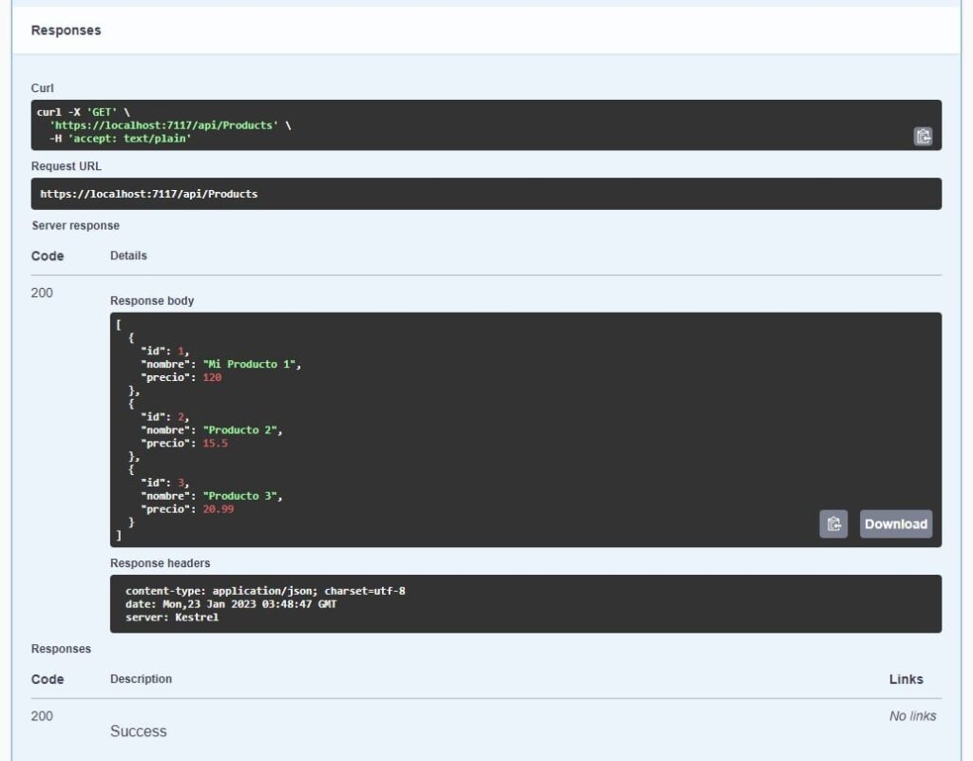Image resolution: width=973 pixels, height=761 pixels.
Task: Click the server: Kestrel header line
Action: point(172,618)
